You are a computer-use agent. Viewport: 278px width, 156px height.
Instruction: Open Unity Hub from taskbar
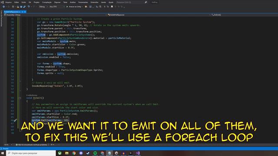coord(116,153)
